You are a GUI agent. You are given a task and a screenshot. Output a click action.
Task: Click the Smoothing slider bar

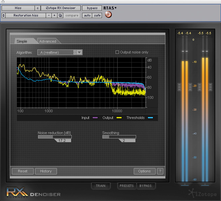119,137
